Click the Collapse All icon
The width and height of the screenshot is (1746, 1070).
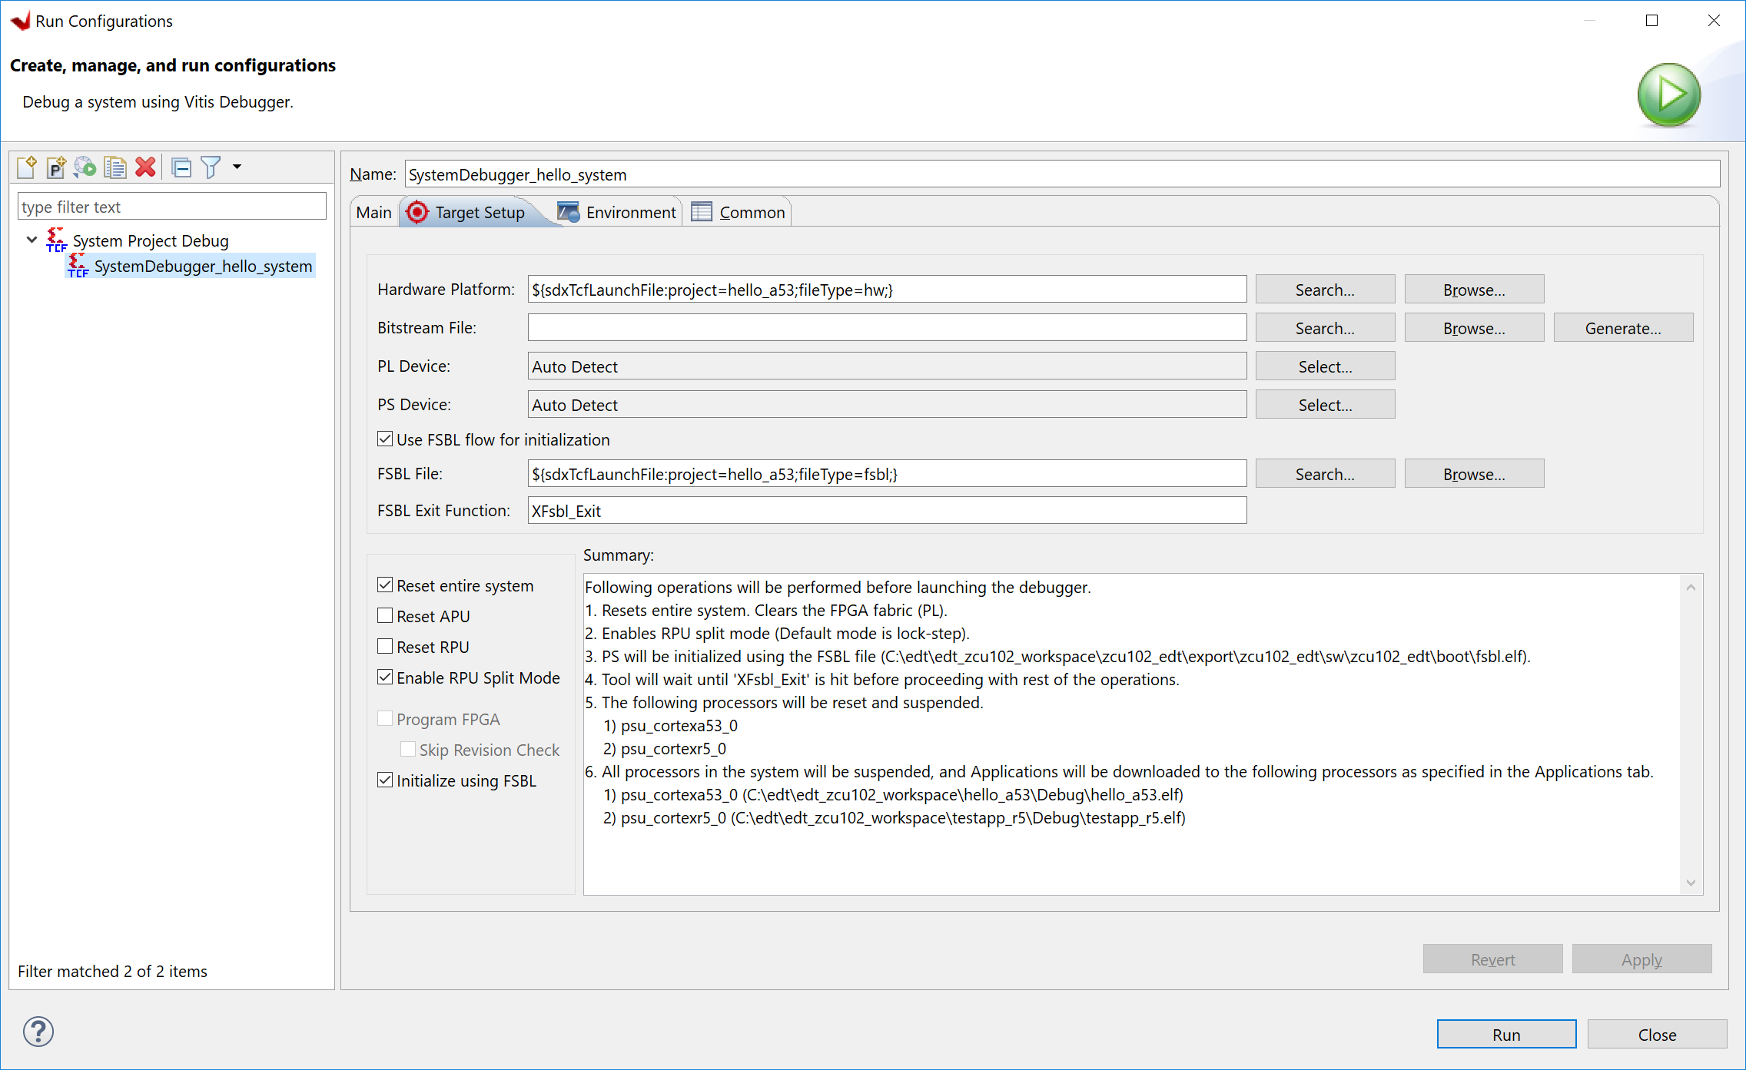(182, 167)
